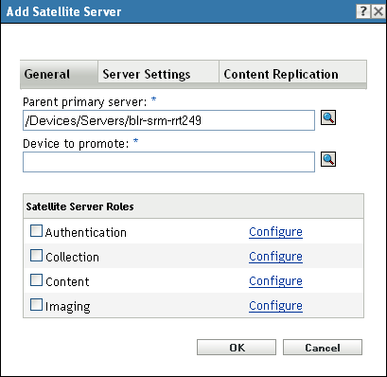Close the Add Satellite Server dialog
Image resolution: width=387 pixels, height=377 pixels.
(x=378, y=11)
